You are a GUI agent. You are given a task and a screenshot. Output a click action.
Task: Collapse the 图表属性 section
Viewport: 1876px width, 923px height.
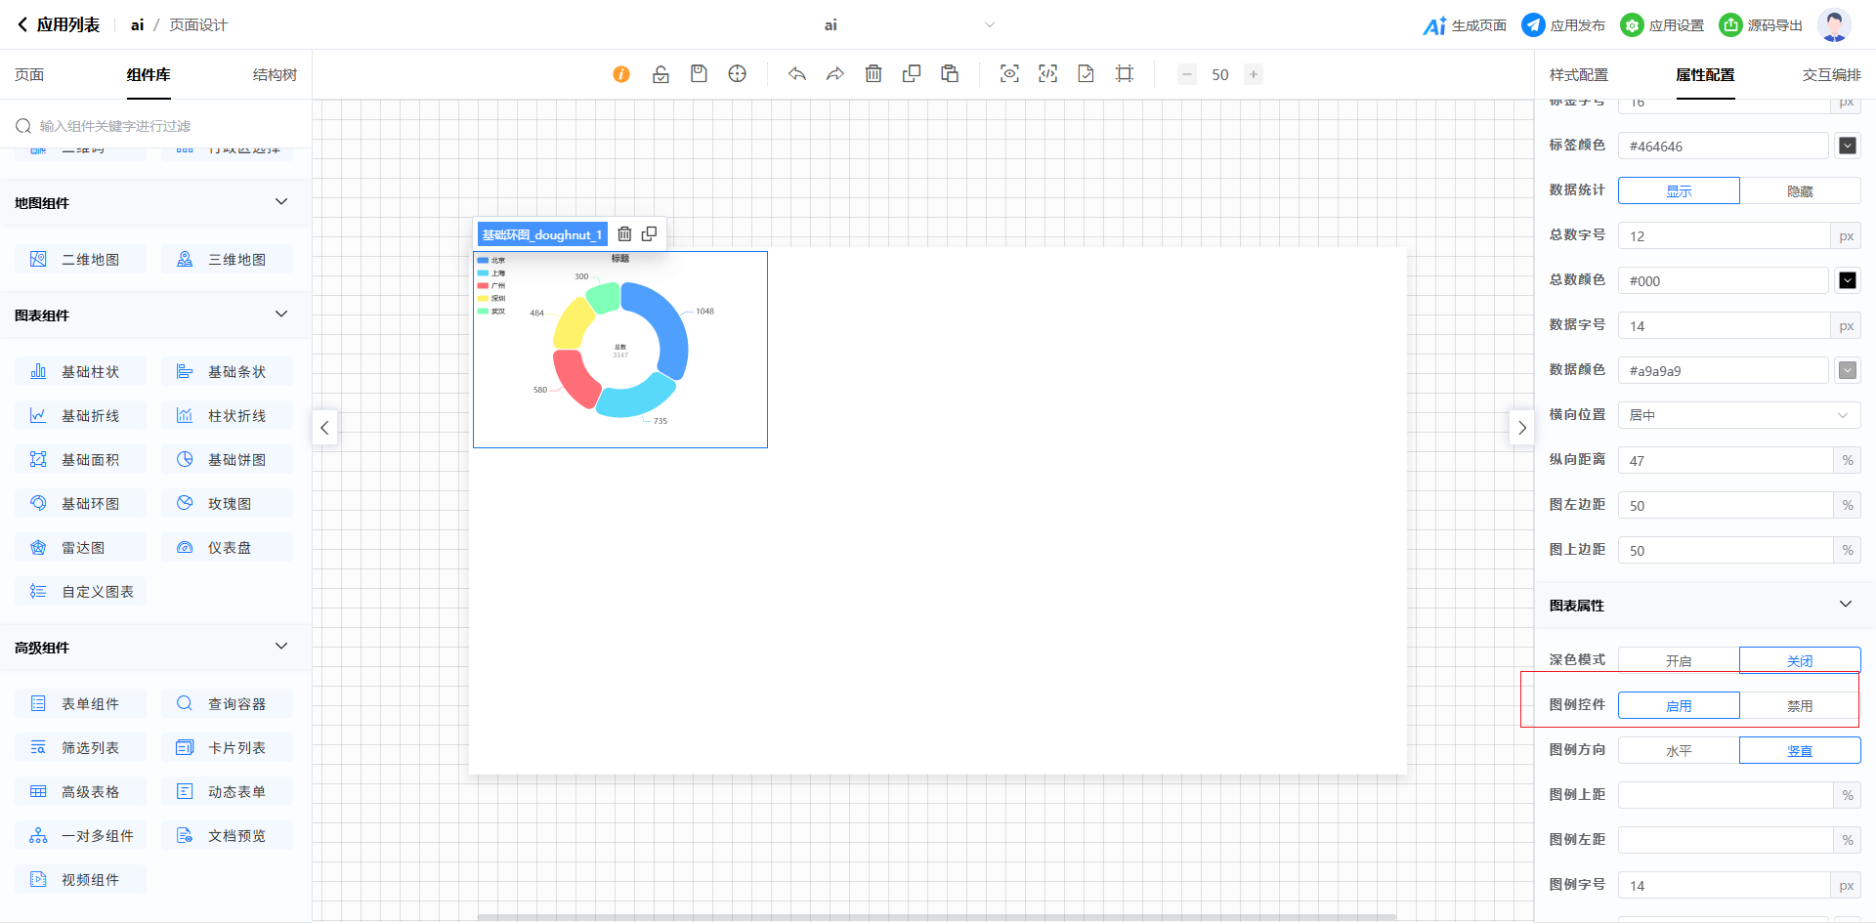point(1845,605)
